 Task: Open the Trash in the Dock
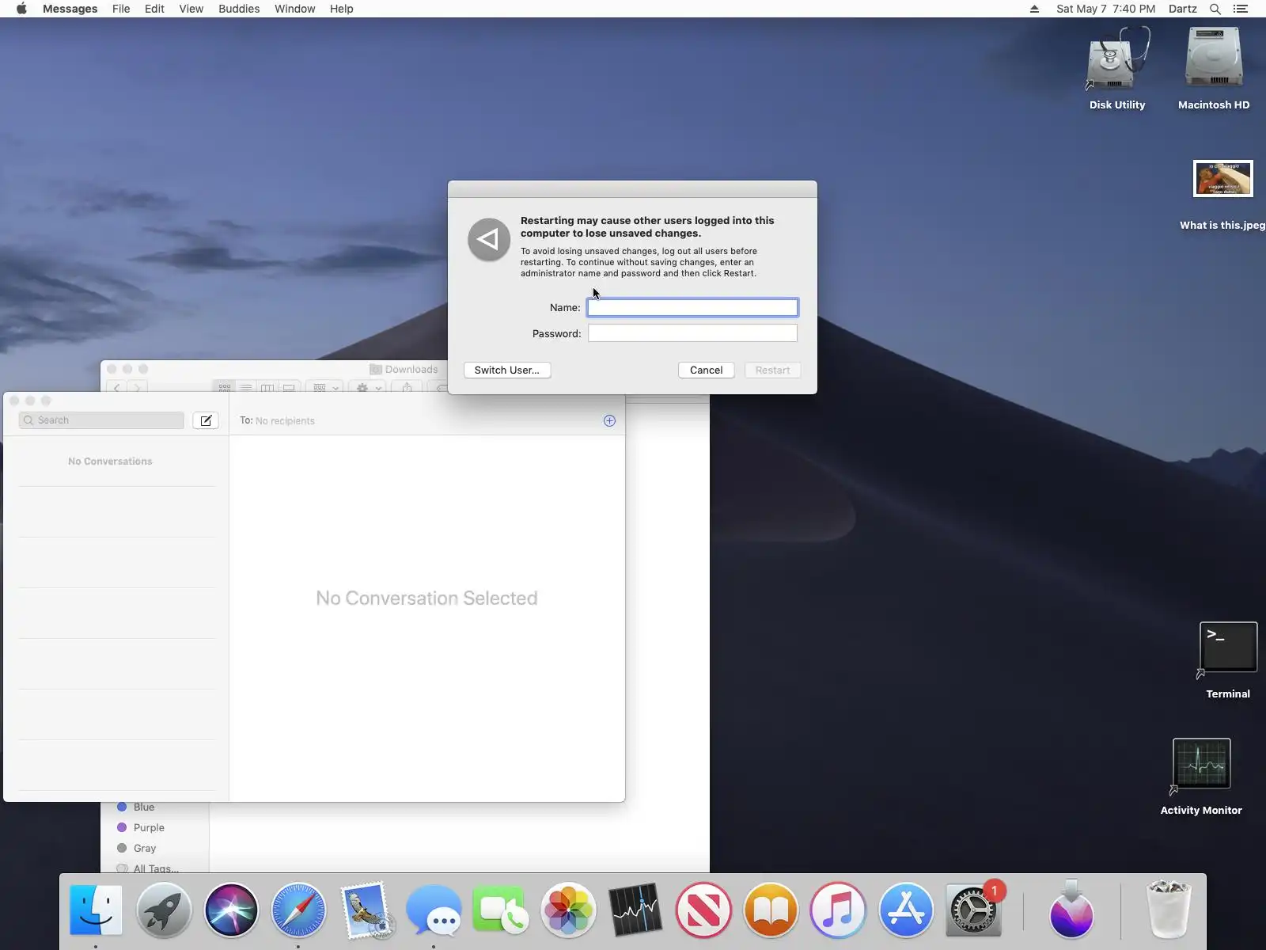point(1169,910)
